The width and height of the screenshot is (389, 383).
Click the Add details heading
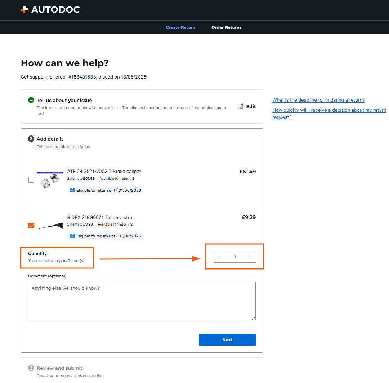[50, 139]
